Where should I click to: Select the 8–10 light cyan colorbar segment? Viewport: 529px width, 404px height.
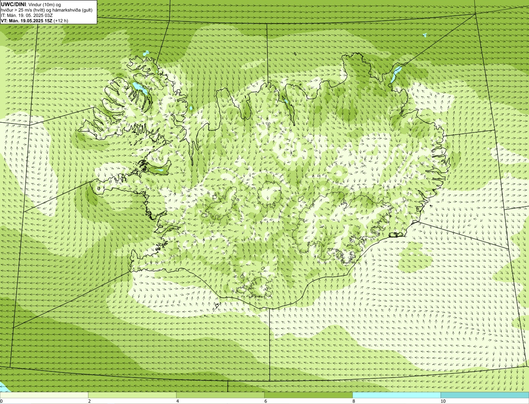click(396, 395)
